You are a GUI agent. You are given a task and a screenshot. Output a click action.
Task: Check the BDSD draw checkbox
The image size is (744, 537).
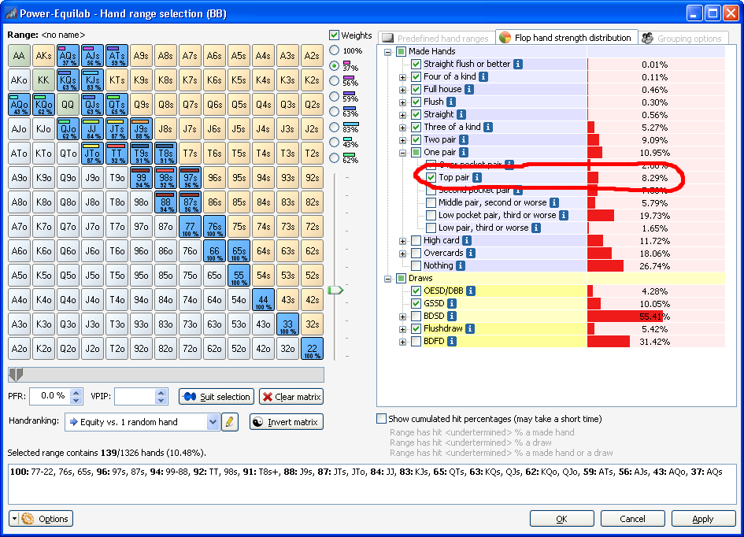pos(416,316)
